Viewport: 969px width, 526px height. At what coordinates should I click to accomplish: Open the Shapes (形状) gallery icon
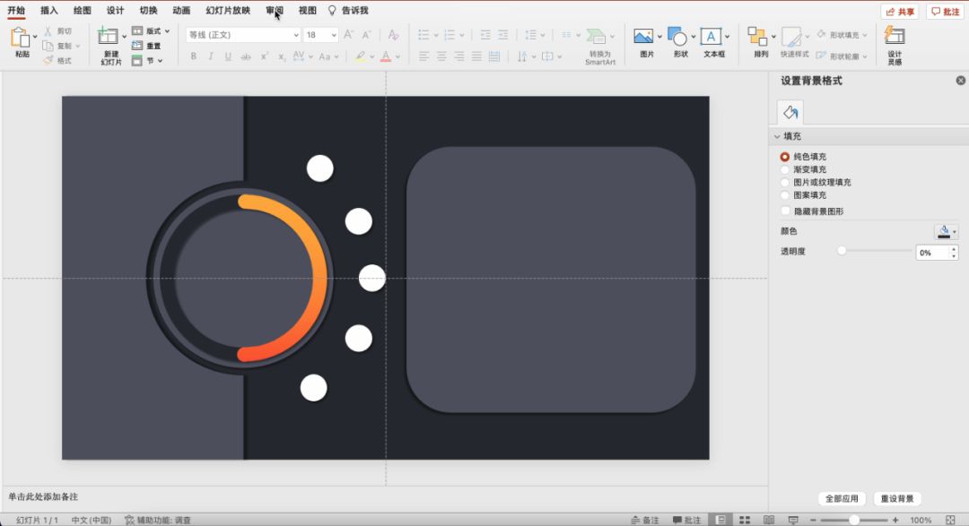pos(677,37)
